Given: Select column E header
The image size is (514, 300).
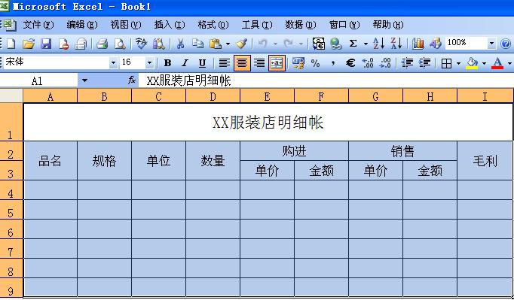Looking at the screenshot, I should [267, 96].
